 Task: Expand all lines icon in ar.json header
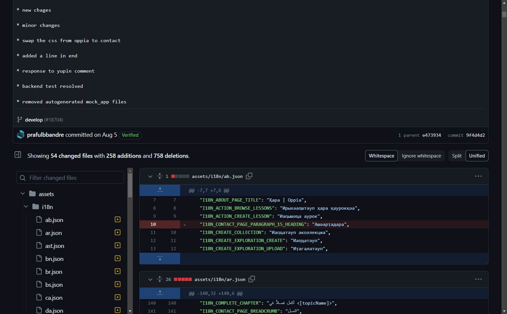(160, 279)
